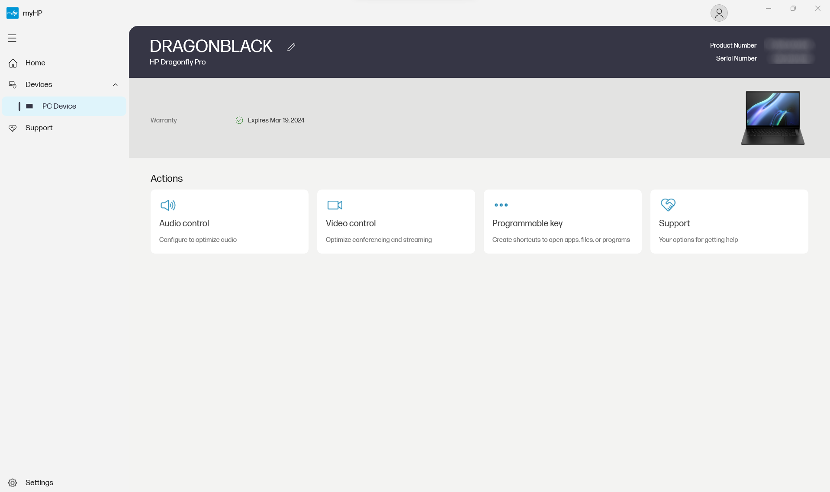This screenshot has width=830, height=492.
Task: Click 'Optimize conferencing and streaming' description
Action: pos(379,240)
